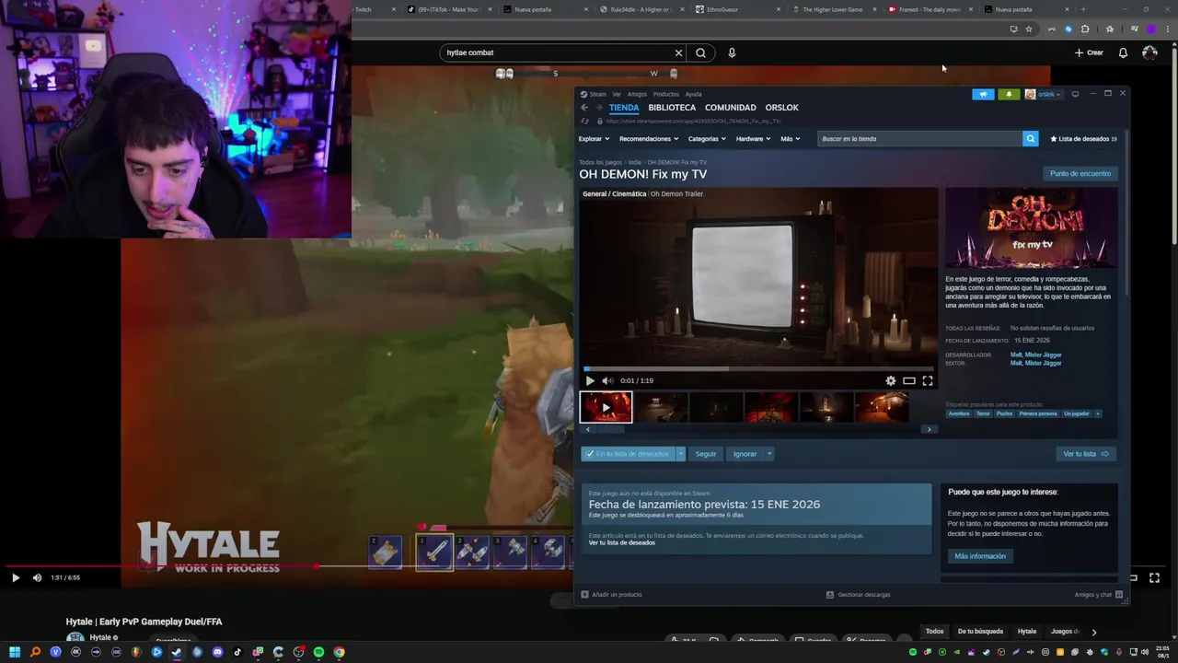The image size is (1178, 663).
Task: Clear the YouTube search box with X
Action: (678, 52)
